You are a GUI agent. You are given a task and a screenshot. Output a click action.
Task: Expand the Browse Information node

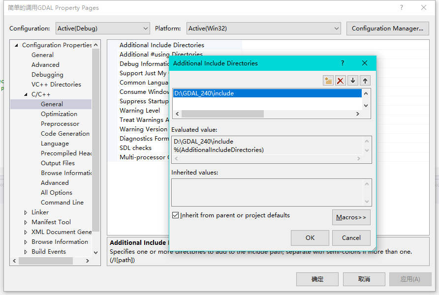pyautogui.click(x=26, y=242)
